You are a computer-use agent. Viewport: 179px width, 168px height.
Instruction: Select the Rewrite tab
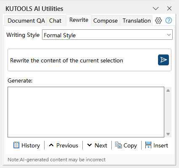tap(79, 20)
